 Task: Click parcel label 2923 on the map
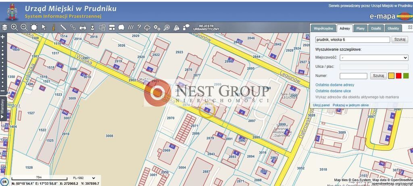pyautogui.click(x=179, y=52)
